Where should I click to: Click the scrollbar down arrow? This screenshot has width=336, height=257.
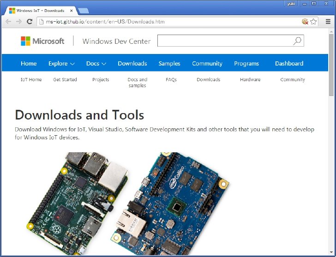pyautogui.click(x=331, y=252)
